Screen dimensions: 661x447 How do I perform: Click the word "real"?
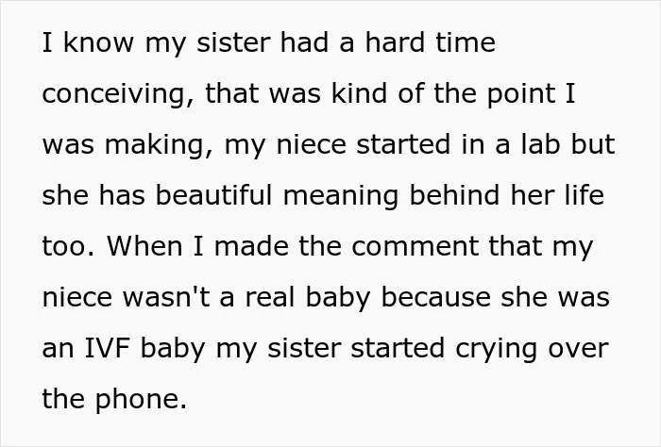[x=270, y=297]
